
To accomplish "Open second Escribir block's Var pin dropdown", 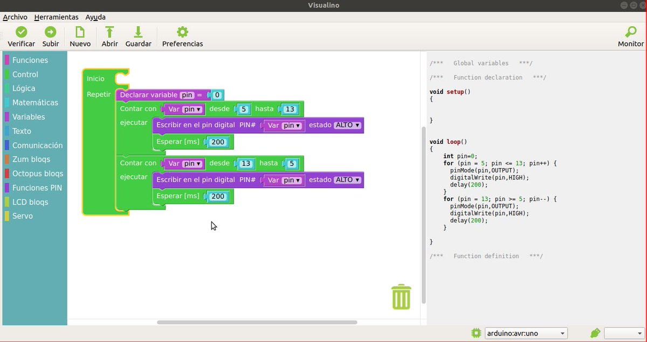I will [292, 180].
